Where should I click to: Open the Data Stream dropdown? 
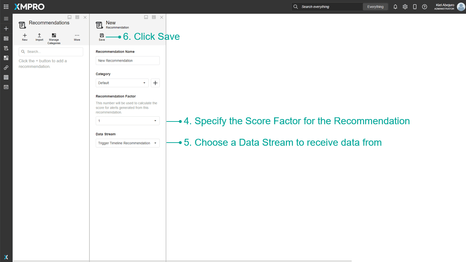[x=128, y=143]
